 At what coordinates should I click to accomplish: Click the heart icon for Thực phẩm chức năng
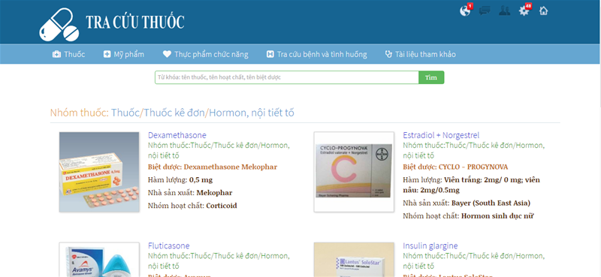[167, 54]
